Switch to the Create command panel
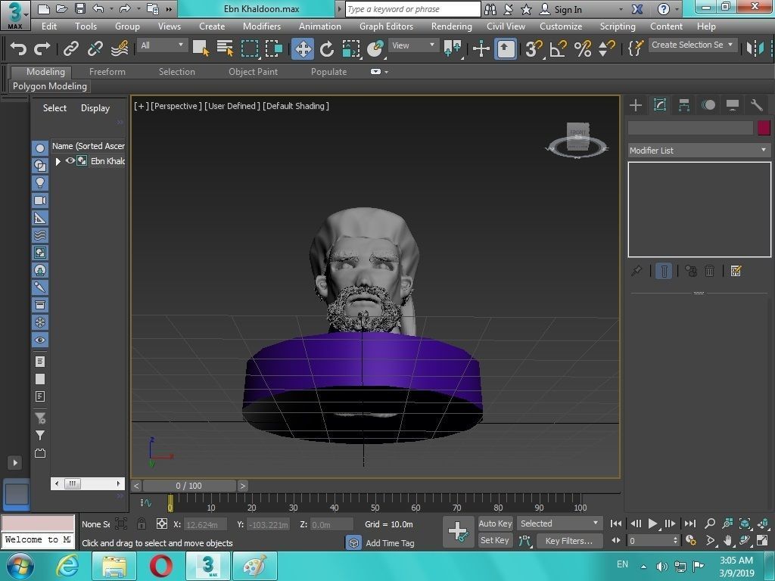This screenshot has height=581, width=775. pos(636,104)
